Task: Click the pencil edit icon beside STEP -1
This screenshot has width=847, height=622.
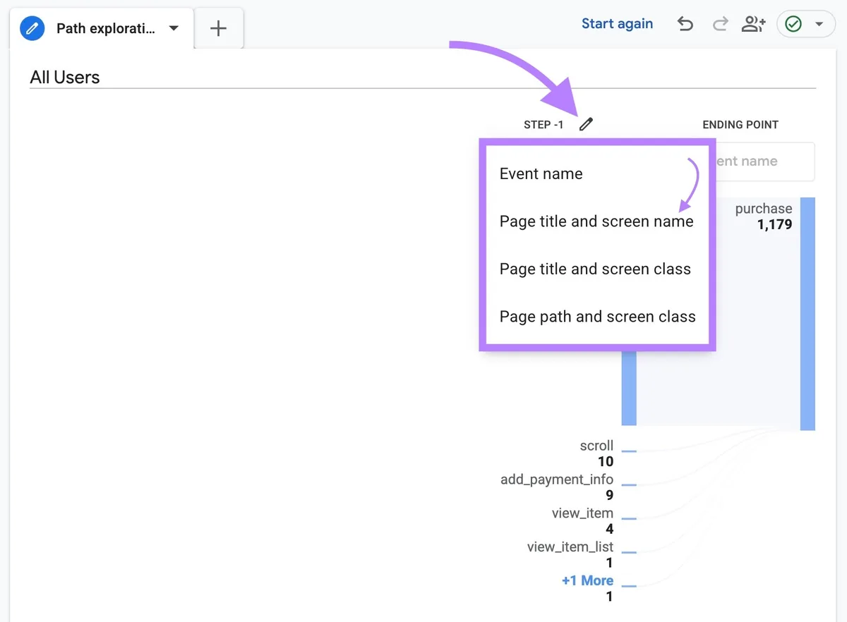Action: (586, 125)
